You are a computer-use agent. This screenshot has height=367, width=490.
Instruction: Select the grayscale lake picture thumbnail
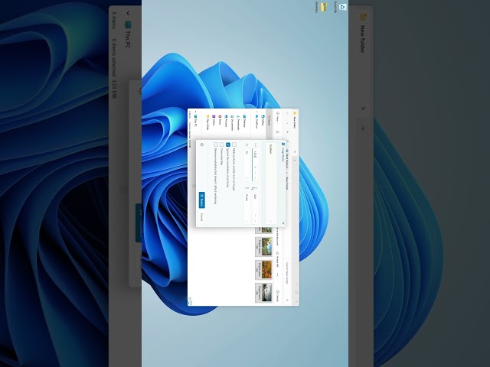pyautogui.click(x=264, y=292)
